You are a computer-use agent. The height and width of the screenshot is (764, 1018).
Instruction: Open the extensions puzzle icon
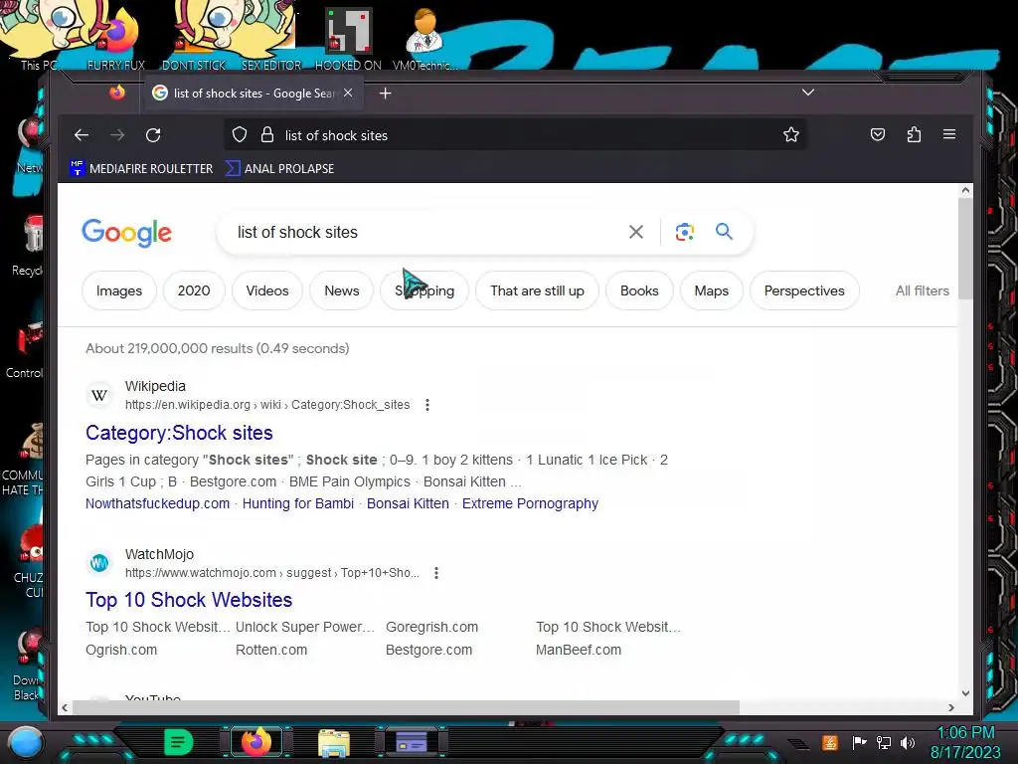coord(914,134)
